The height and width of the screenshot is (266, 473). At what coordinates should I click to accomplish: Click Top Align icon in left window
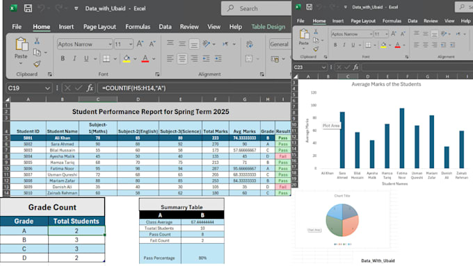coord(170,44)
